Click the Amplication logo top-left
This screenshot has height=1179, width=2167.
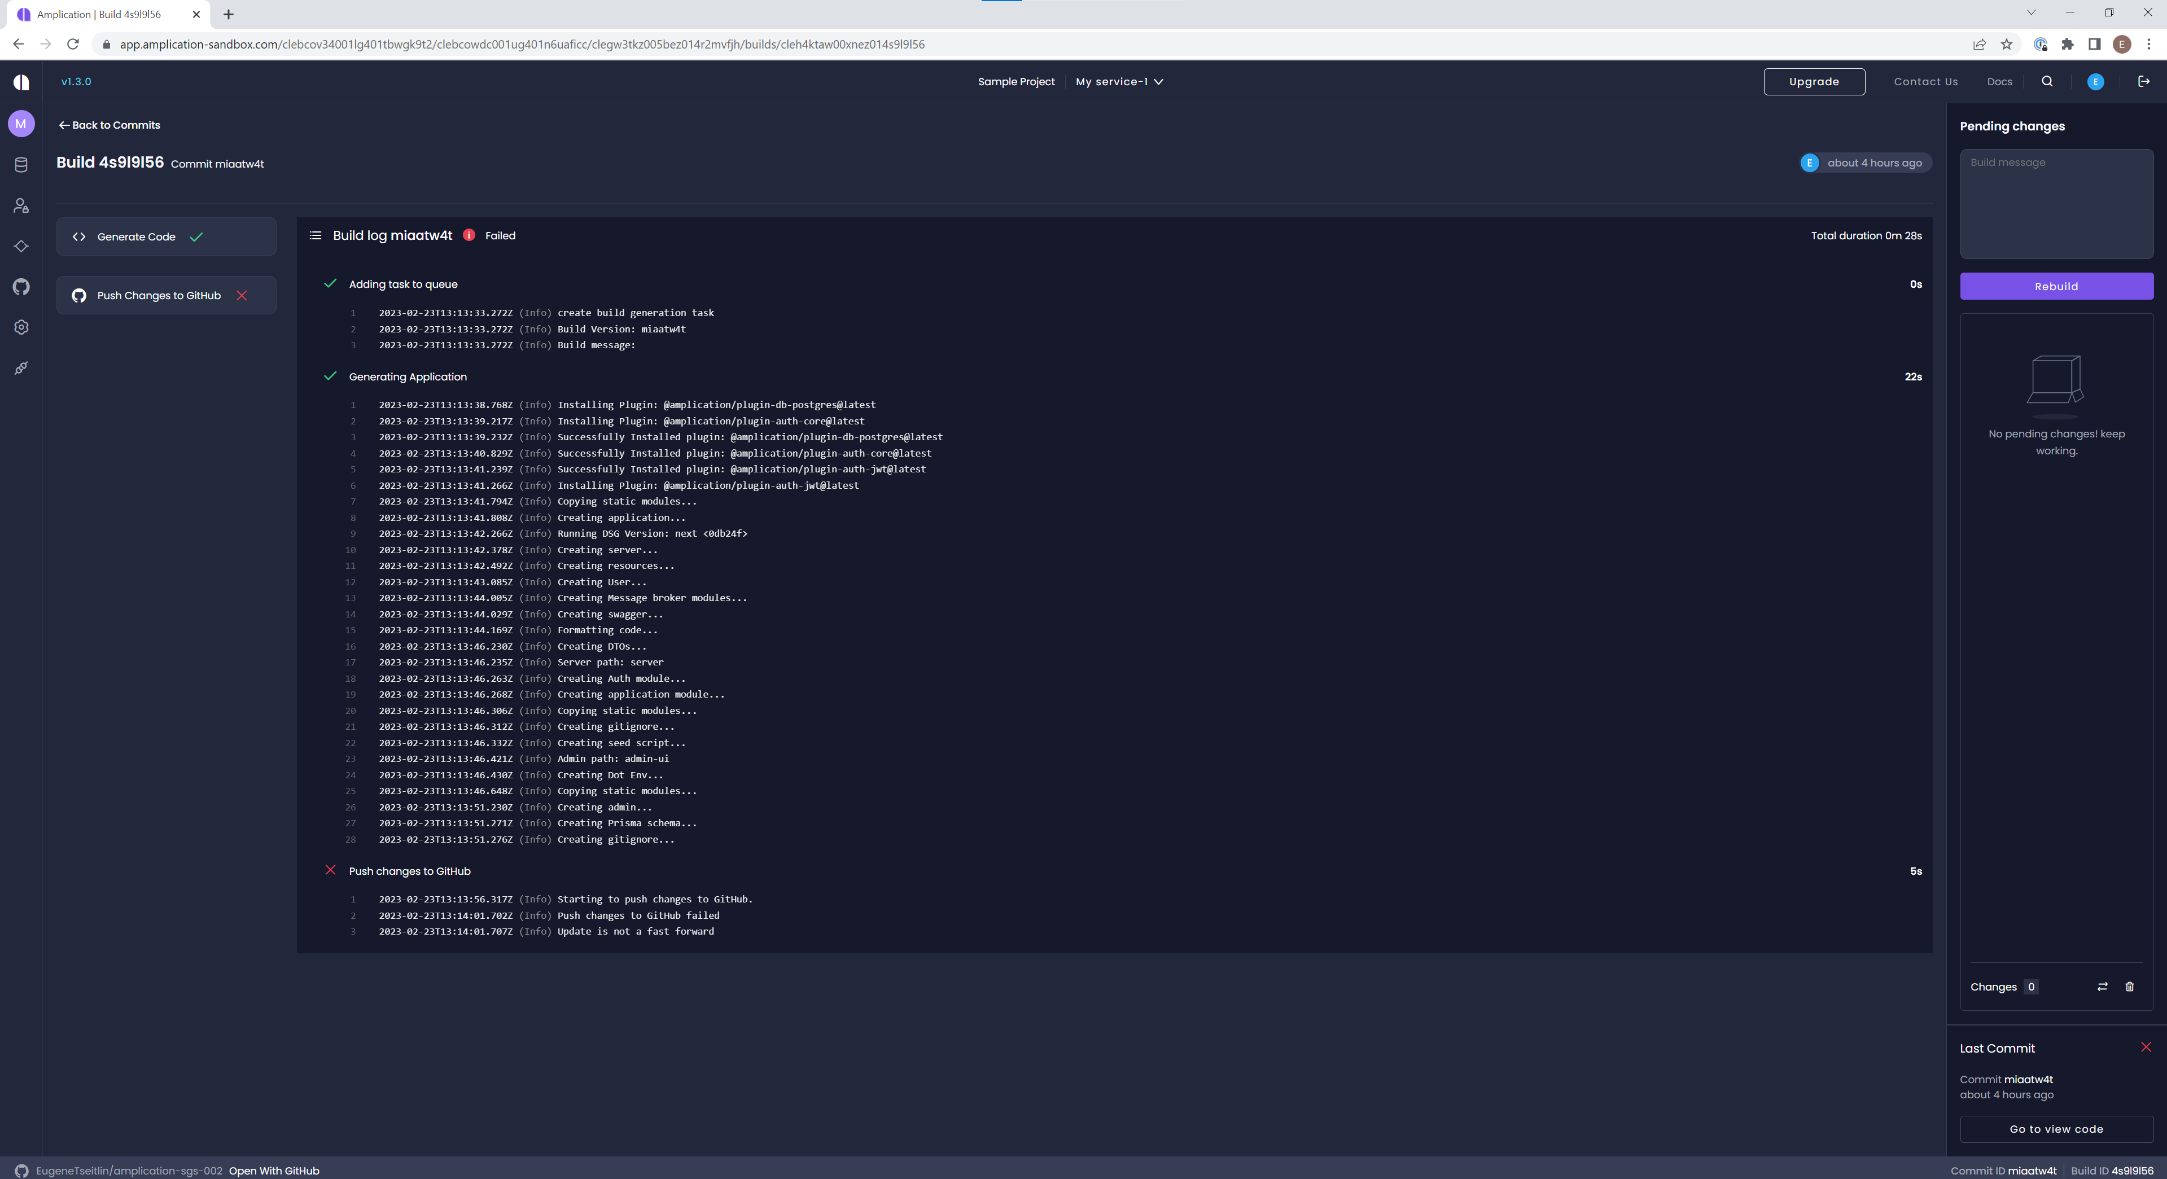21,81
